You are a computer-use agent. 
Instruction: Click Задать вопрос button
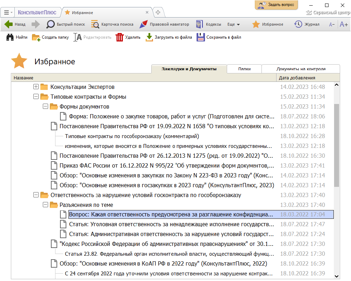(x=276, y=5)
